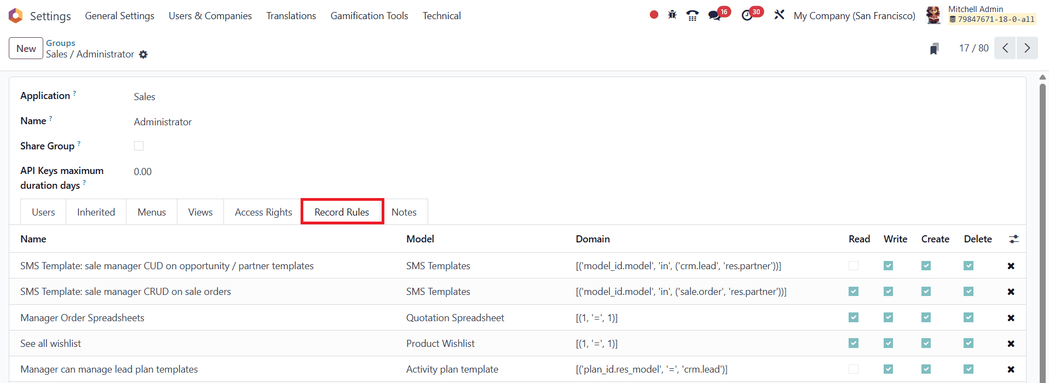
Task: Go to next record arrow
Action: point(1027,48)
